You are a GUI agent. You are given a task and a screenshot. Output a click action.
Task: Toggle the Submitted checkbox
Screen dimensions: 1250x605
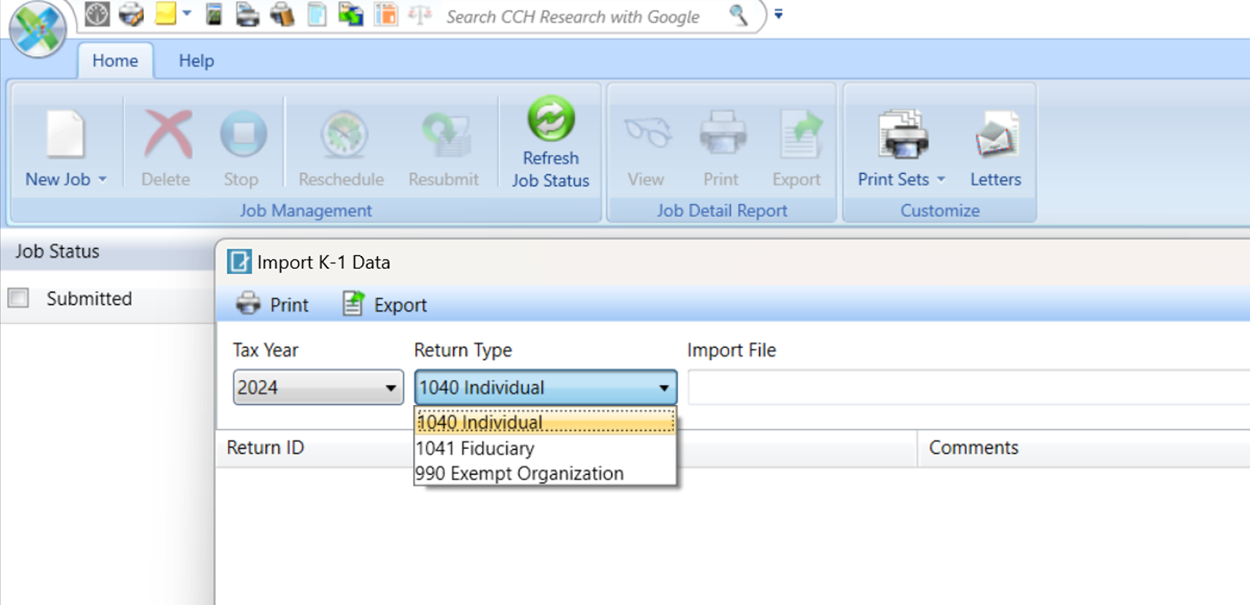[18, 298]
